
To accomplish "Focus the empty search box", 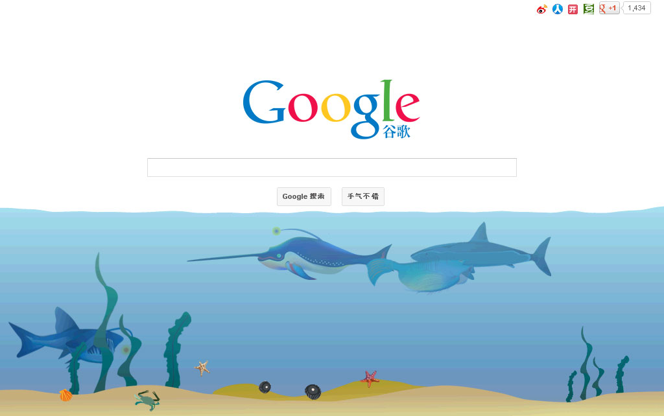I will (332, 168).
